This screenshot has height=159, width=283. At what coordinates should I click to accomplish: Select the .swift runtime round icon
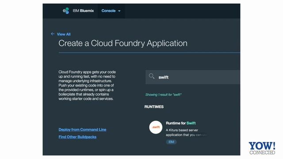click(x=156, y=127)
